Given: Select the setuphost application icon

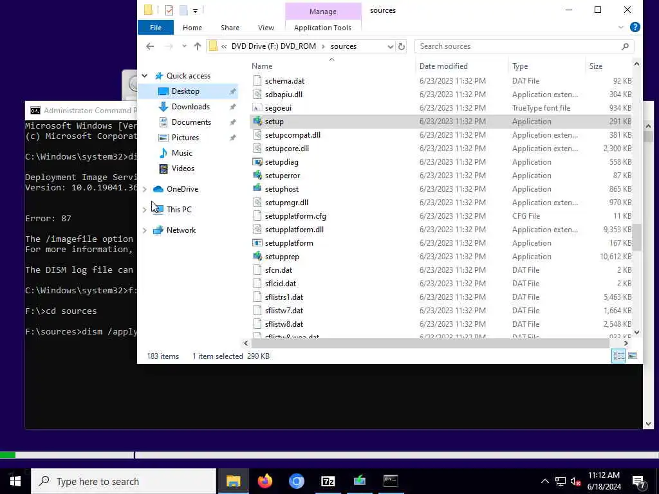Looking at the screenshot, I should 257,188.
